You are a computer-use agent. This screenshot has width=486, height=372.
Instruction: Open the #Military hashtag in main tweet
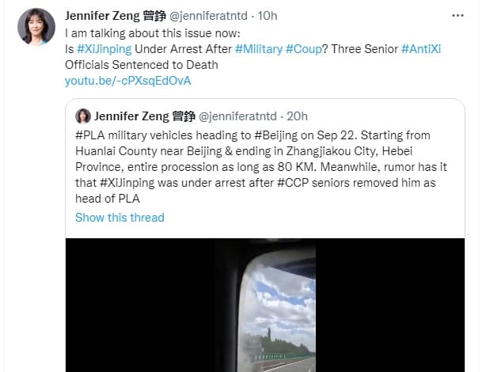(x=261, y=50)
